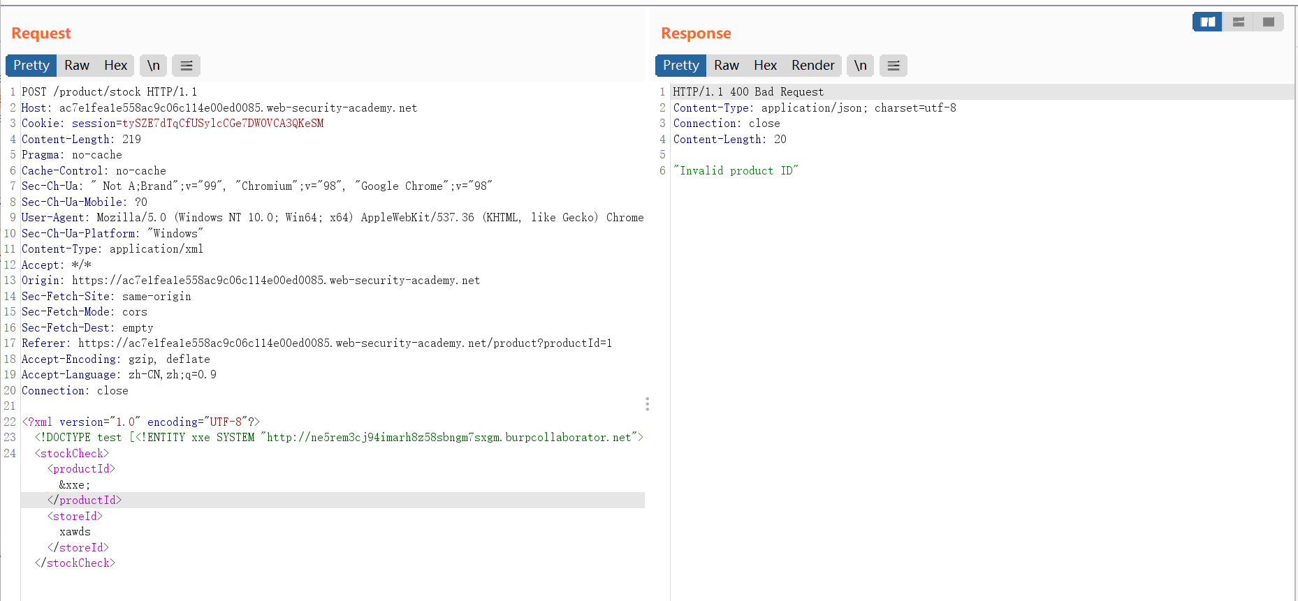Click the Sec-Ch-Ua header line
Screen dimensions: 1298x601
point(257,186)
